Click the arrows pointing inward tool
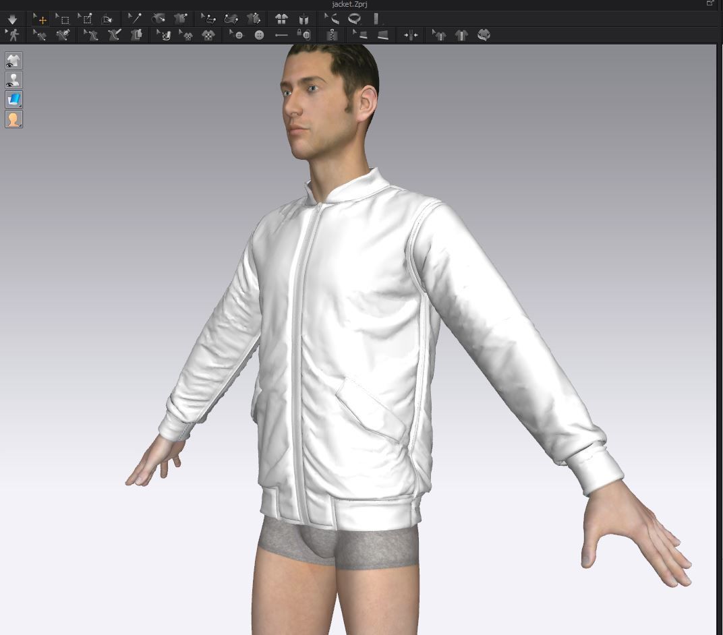 point(410,35)
